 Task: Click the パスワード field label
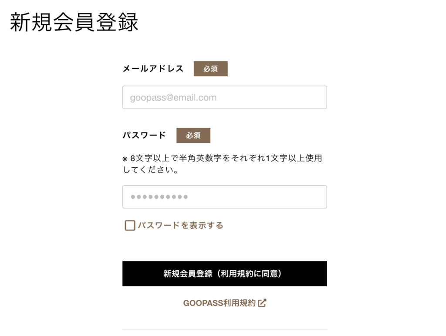pos(144,136)
